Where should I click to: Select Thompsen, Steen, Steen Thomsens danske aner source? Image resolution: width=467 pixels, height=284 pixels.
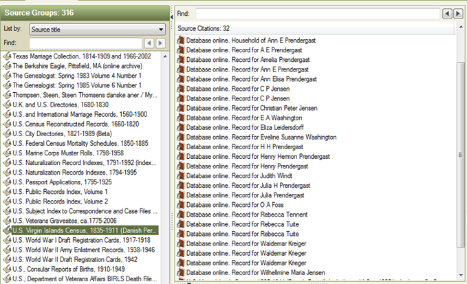85,95
